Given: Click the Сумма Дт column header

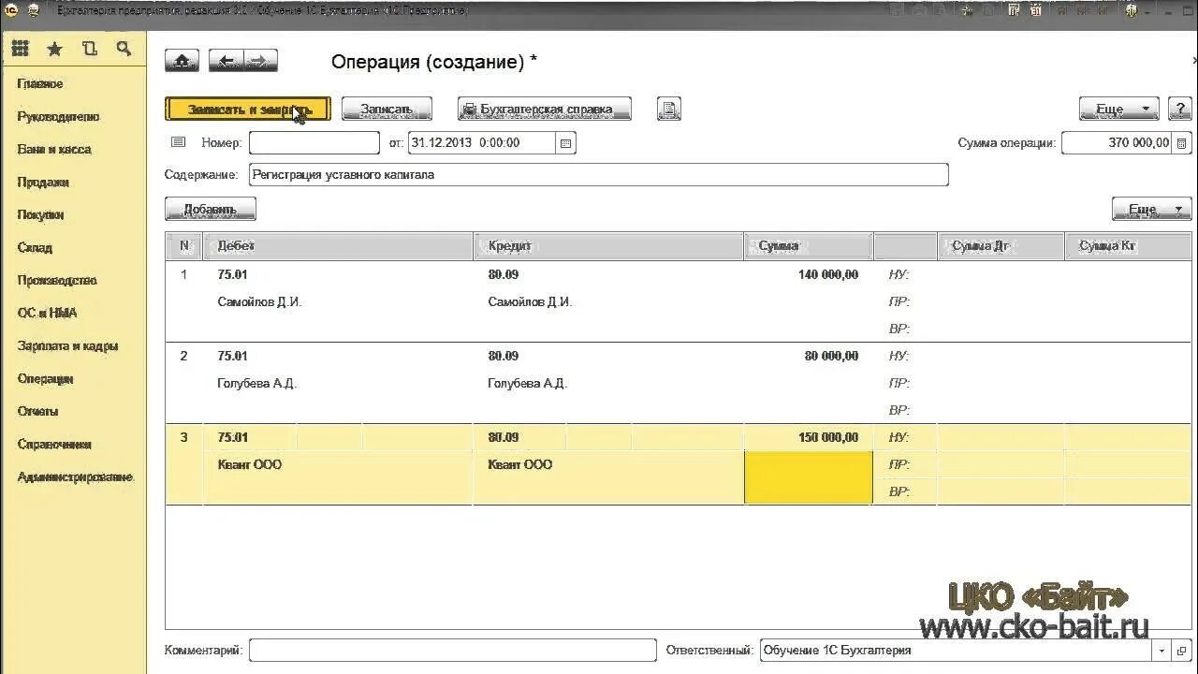Looking at the screenshot, I should [1001, 246].
